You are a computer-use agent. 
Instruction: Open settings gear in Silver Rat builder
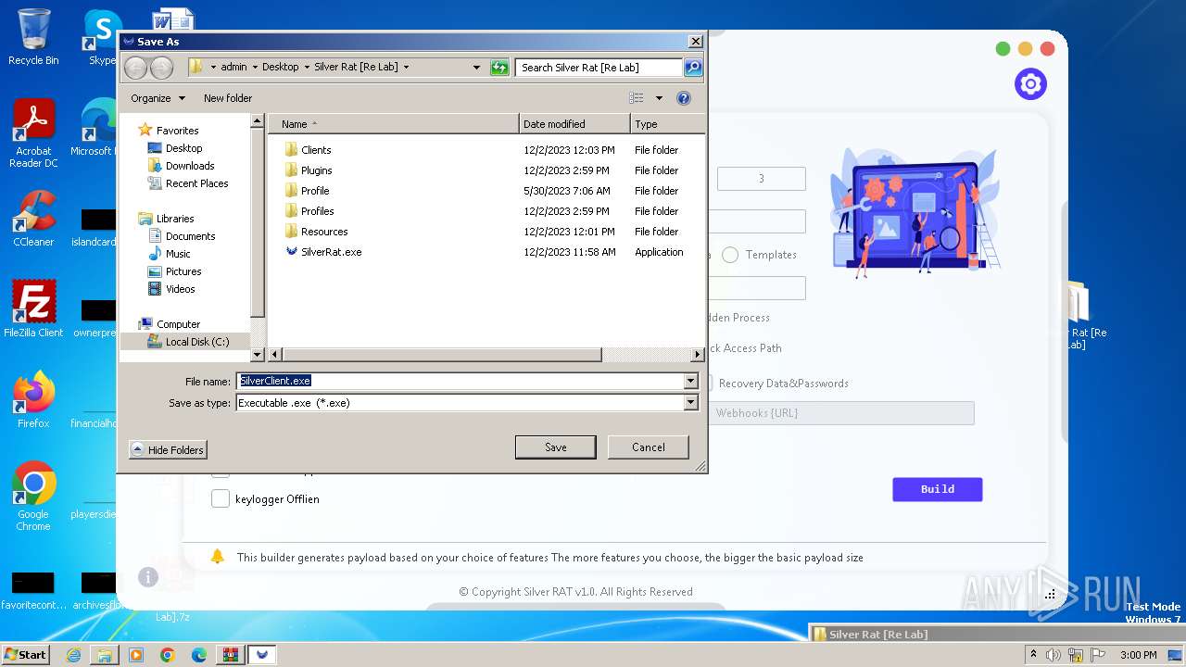point(1030,84)
